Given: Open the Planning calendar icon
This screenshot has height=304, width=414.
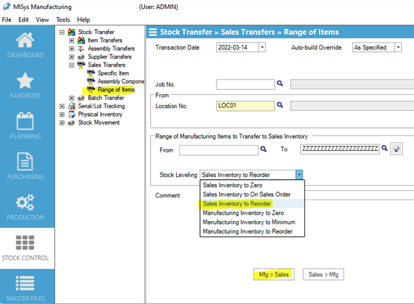Looking at the screenshot, I should [x=25, y=121].
